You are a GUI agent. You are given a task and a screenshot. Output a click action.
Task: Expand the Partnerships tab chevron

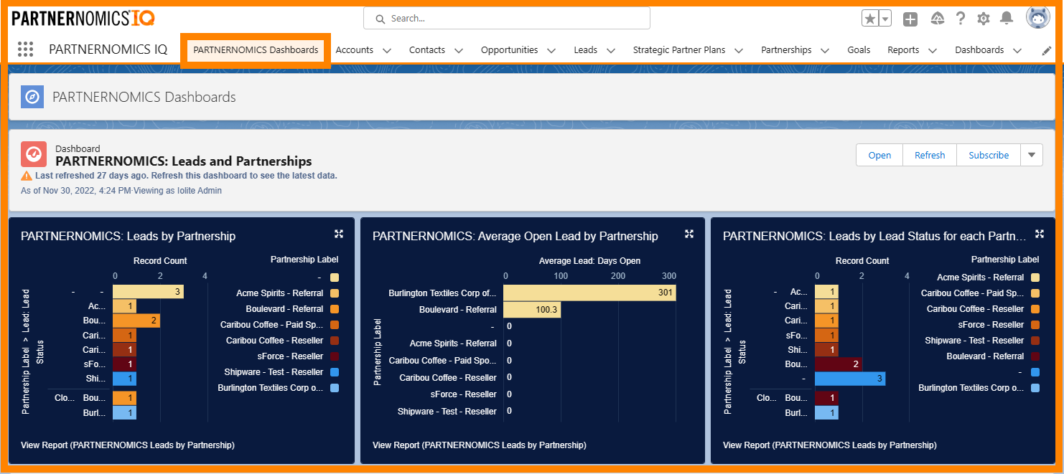(825, 51)
